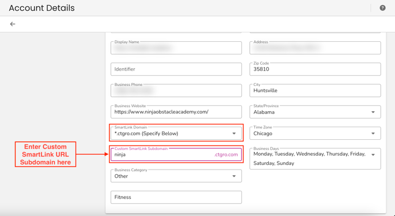Viewport: 395px width, 216px height.
Task: Go back using the left arrow icon
Action: (13, 24)
